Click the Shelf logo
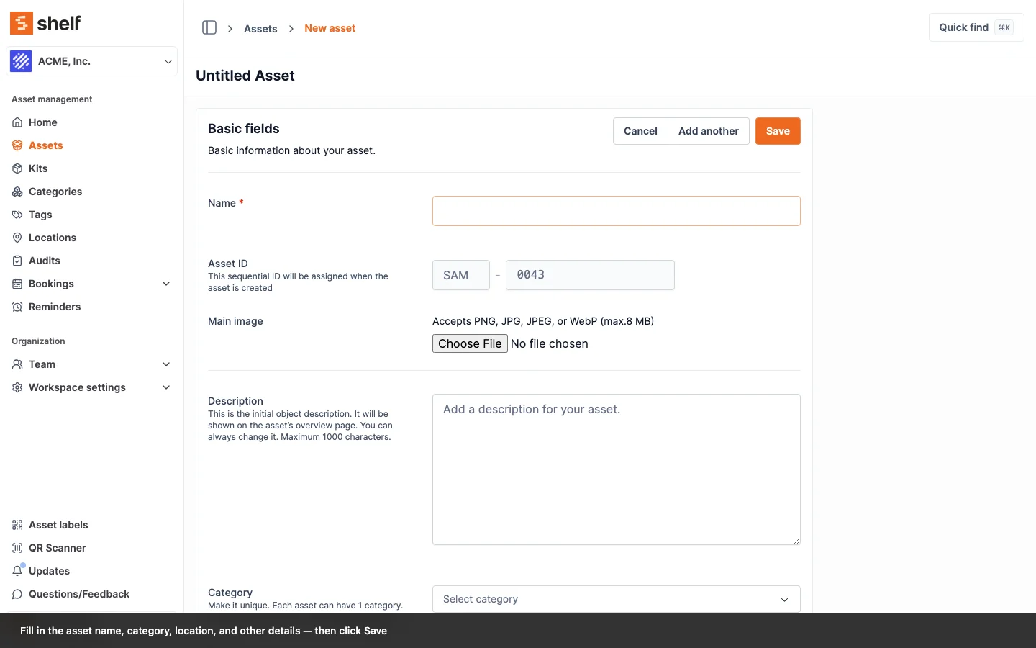The width and height of the screenshot is (1036, 648). point(45,23)
